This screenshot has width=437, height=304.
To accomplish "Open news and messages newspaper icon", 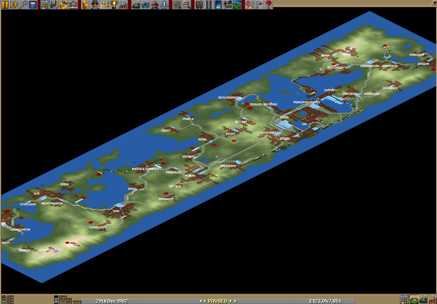I will point(259,4).
